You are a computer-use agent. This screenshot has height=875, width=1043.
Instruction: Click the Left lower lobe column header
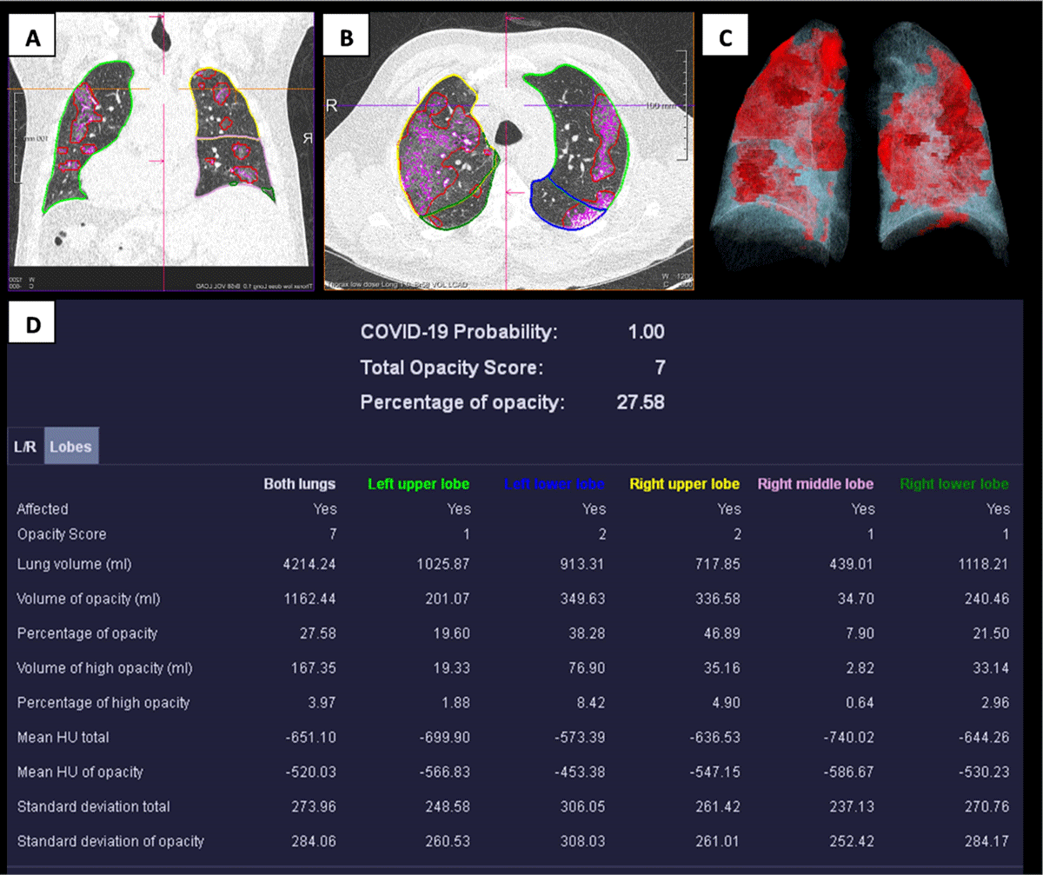coord(555,483)
